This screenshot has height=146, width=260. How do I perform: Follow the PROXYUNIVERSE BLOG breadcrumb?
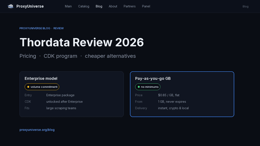click(x=35, y=28)
